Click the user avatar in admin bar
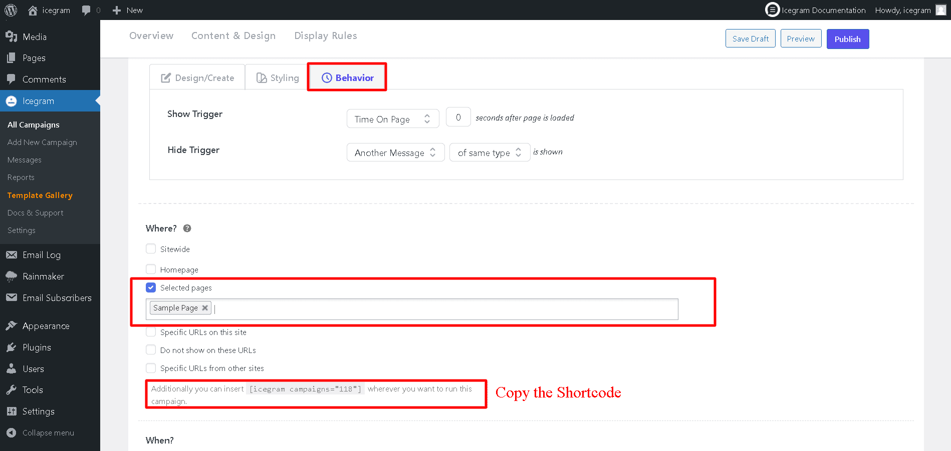This screenshot has width=951, height=451. [940, 10]
